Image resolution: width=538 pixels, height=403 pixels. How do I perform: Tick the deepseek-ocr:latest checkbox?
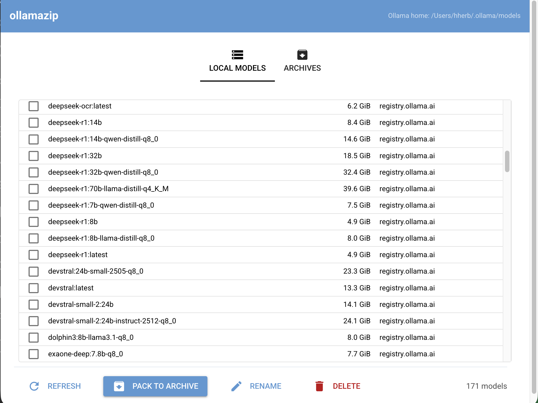click(34, 106)
